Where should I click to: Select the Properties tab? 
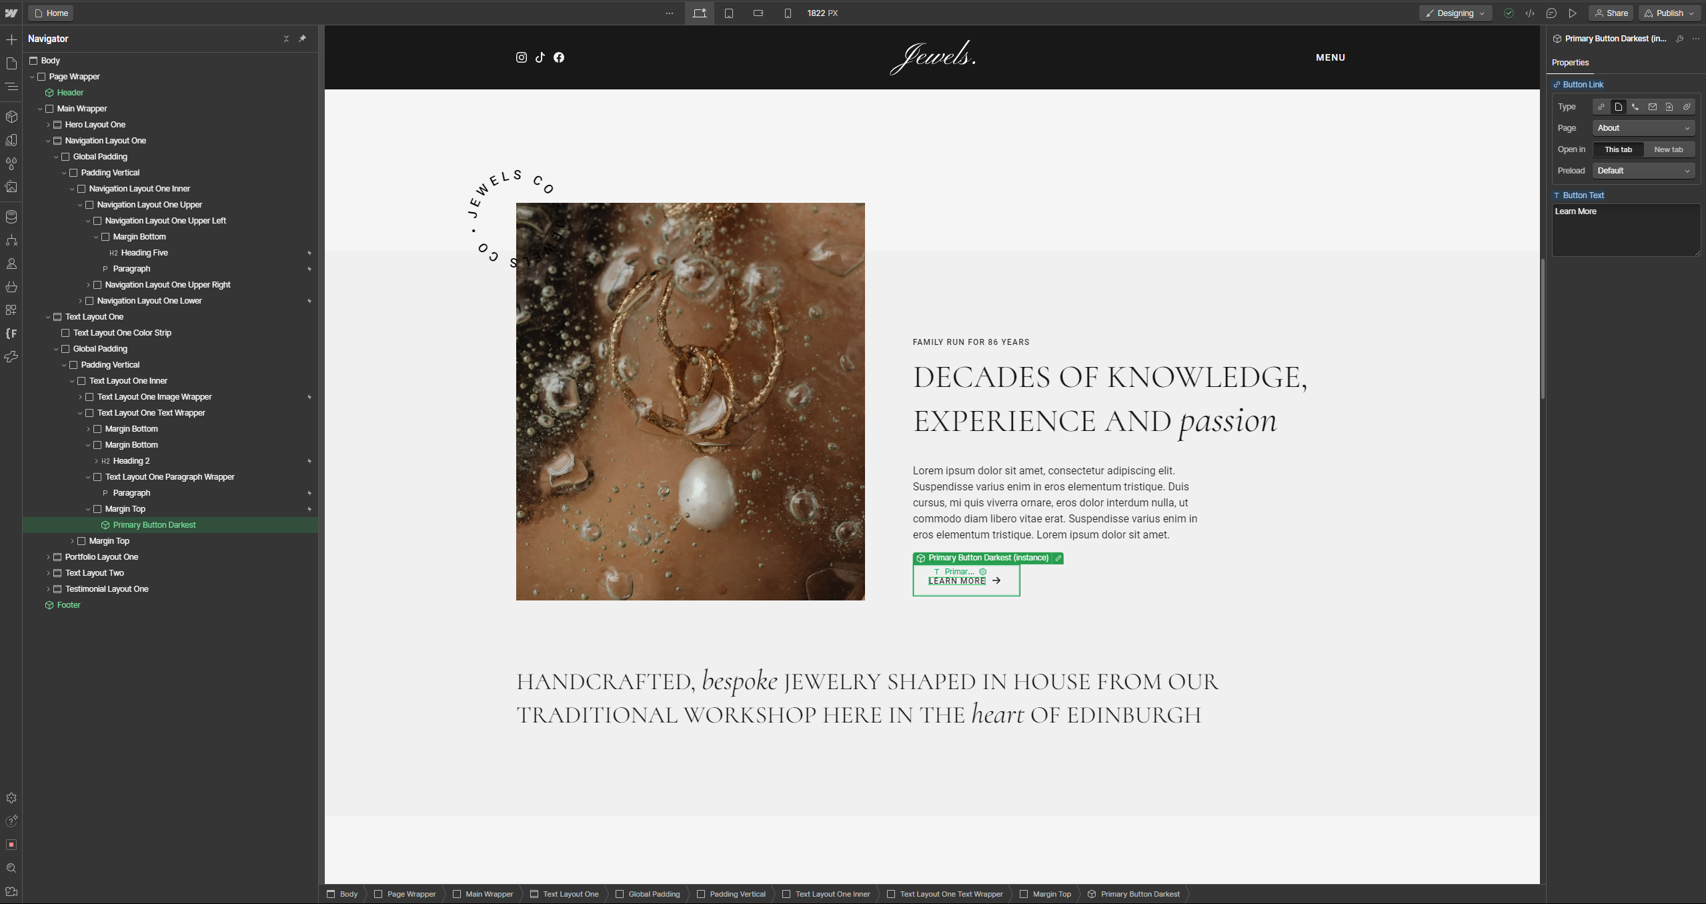(x=1570, y=63)
